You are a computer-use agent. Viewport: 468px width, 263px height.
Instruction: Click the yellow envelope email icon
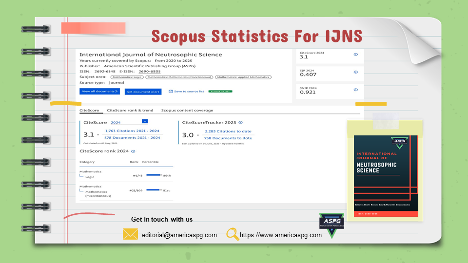pyautogui.click(x=131, y=234)
